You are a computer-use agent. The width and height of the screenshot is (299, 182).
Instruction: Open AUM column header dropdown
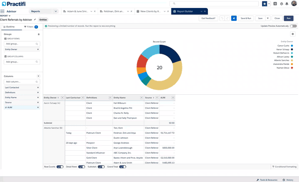coord(173,98)
